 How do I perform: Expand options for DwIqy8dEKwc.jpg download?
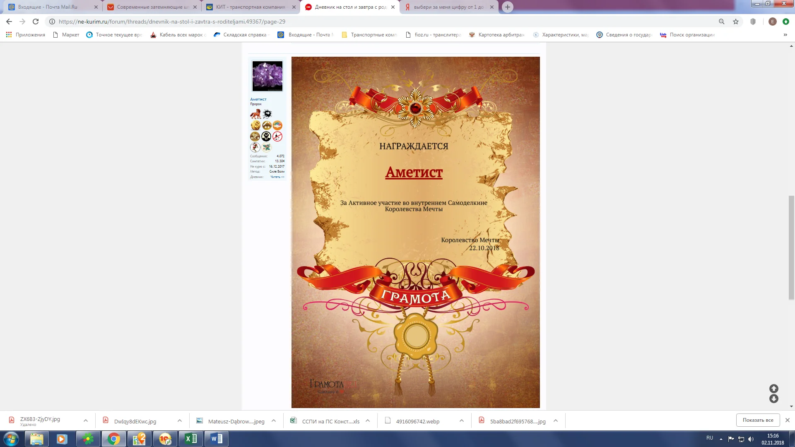180,421
